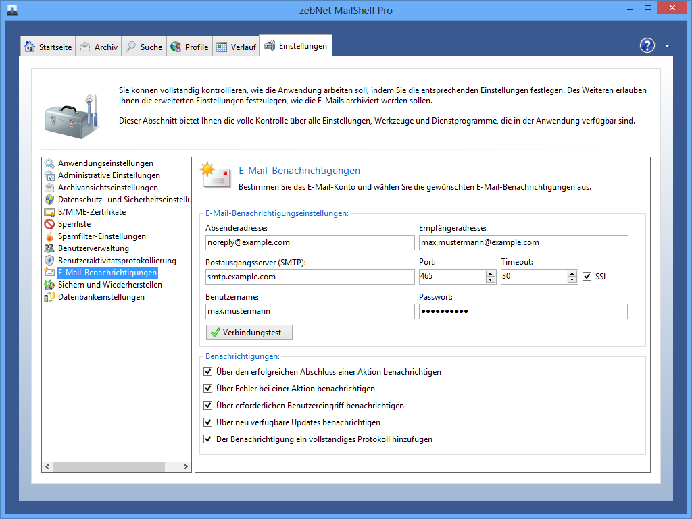Click the Datenschutz shield icon
This screenshot has height=519, width=692.
click(x=49, y=200)
